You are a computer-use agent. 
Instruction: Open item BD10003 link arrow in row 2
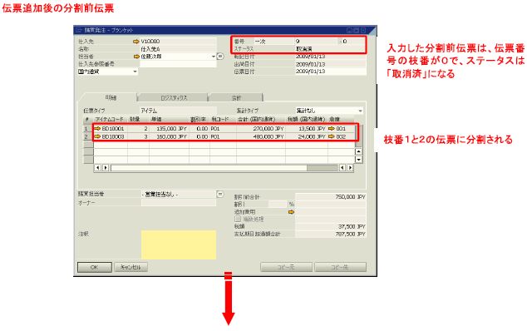tap(97, 136)
